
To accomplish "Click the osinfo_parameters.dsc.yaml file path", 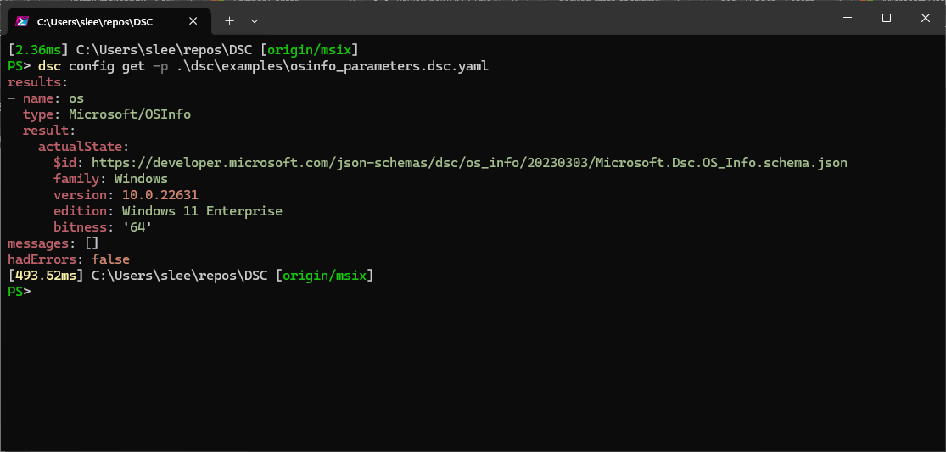I will [x=329, y=66].
